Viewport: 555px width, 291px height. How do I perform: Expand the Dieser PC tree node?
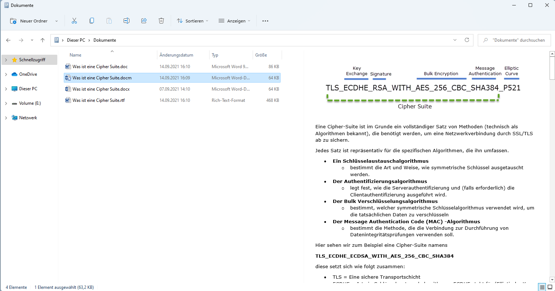6,89
